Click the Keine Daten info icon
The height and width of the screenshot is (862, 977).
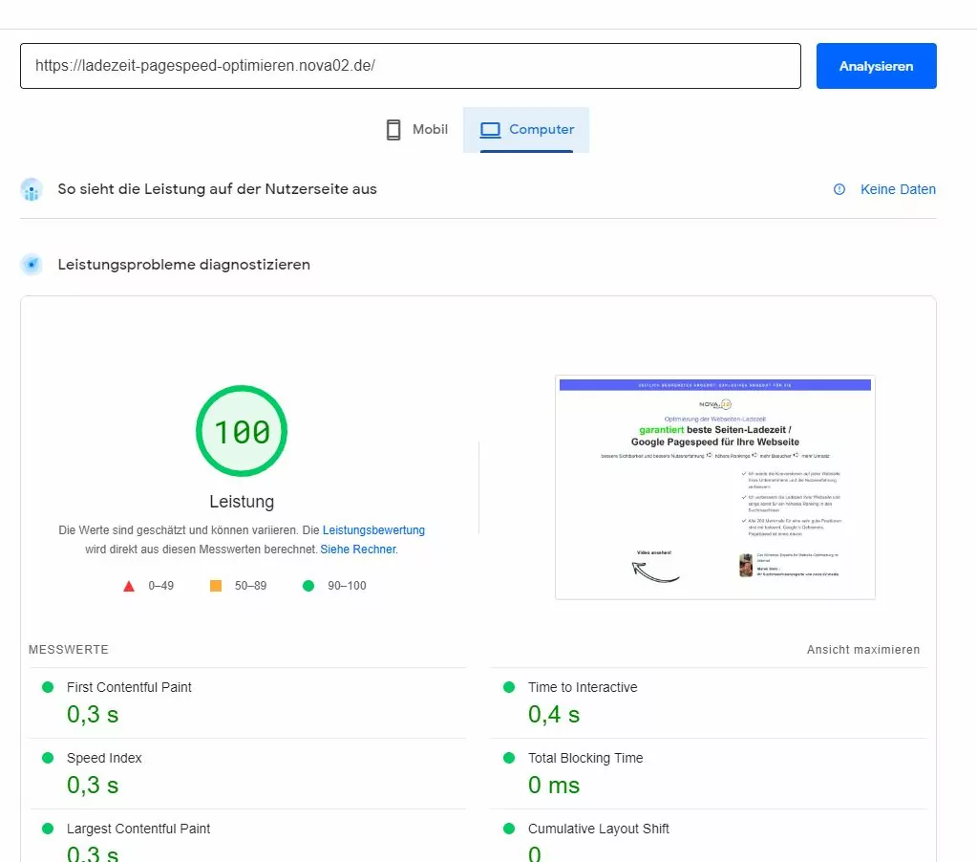click(x=839, y=189)
